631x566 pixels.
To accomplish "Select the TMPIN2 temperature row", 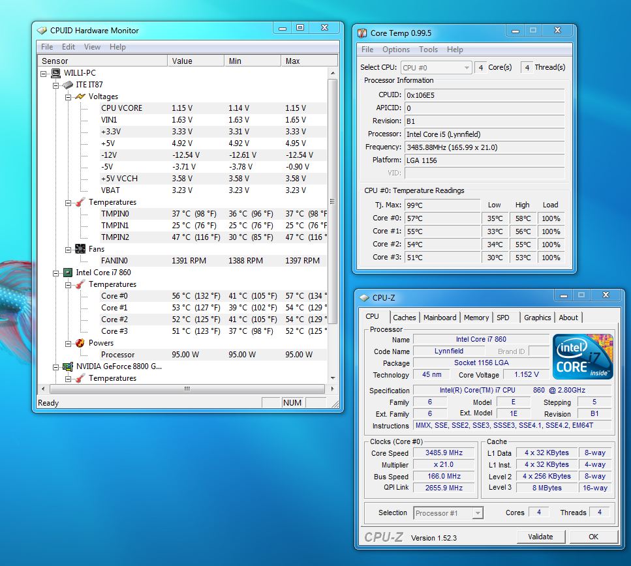I will (x=213, y=237).
